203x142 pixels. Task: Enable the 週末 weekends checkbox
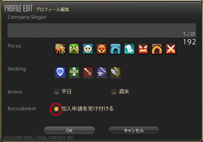point(114,92)
